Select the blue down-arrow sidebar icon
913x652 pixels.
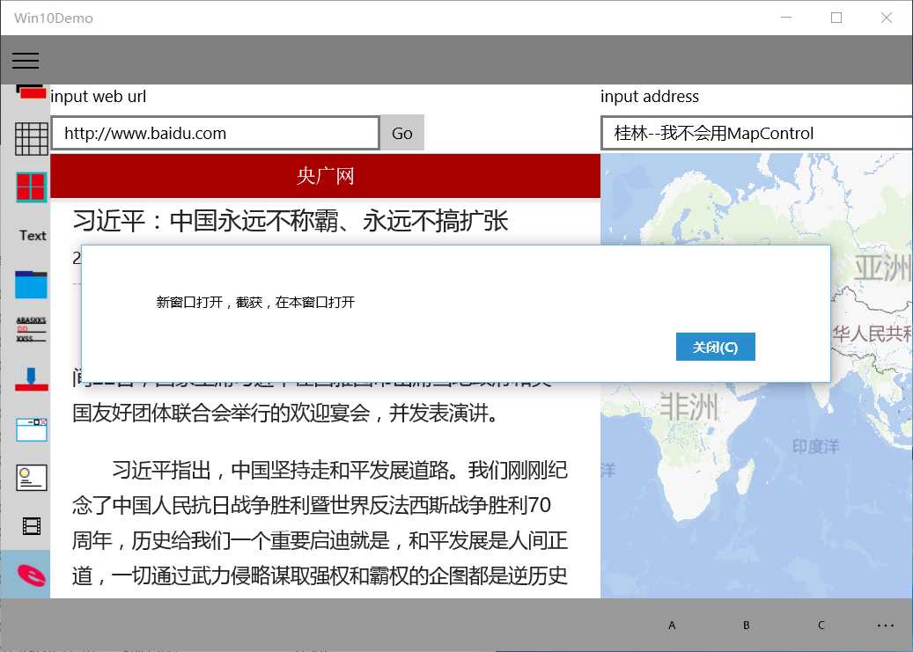click(32, 378)
